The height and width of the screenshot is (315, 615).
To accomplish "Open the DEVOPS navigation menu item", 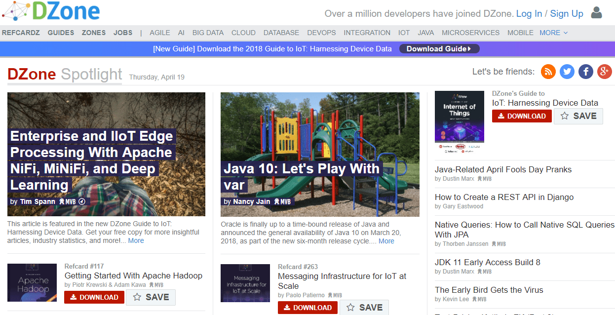I will pyautogui.click(x=321, y=33).
